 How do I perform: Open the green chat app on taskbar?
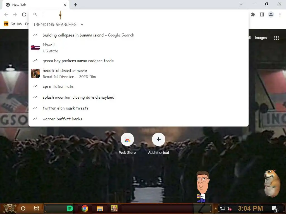click(70, 208)
